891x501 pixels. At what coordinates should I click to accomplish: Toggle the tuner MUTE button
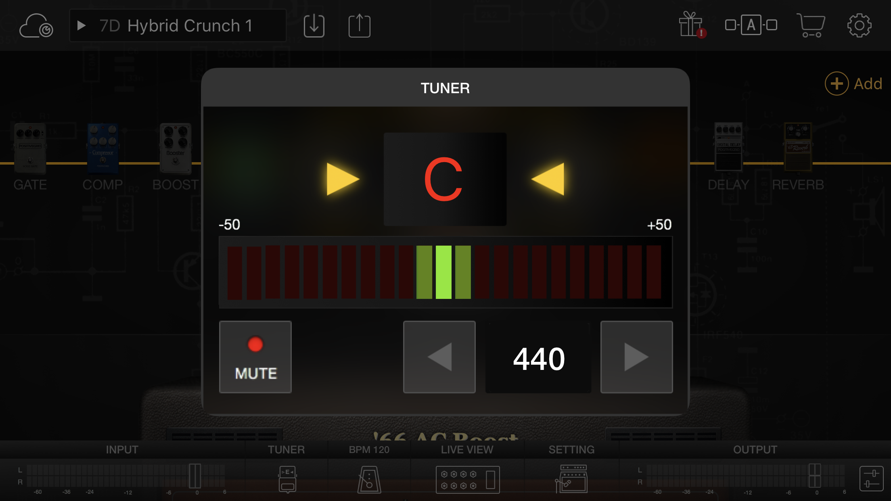tap(255, 357)
